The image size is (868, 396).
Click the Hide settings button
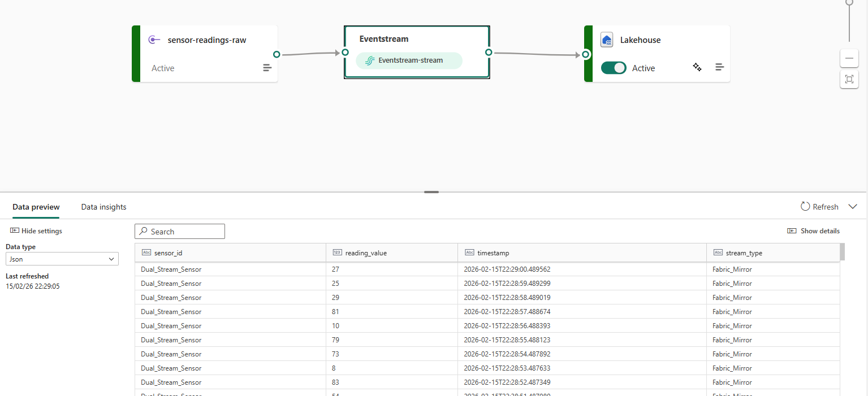[36, 230]
